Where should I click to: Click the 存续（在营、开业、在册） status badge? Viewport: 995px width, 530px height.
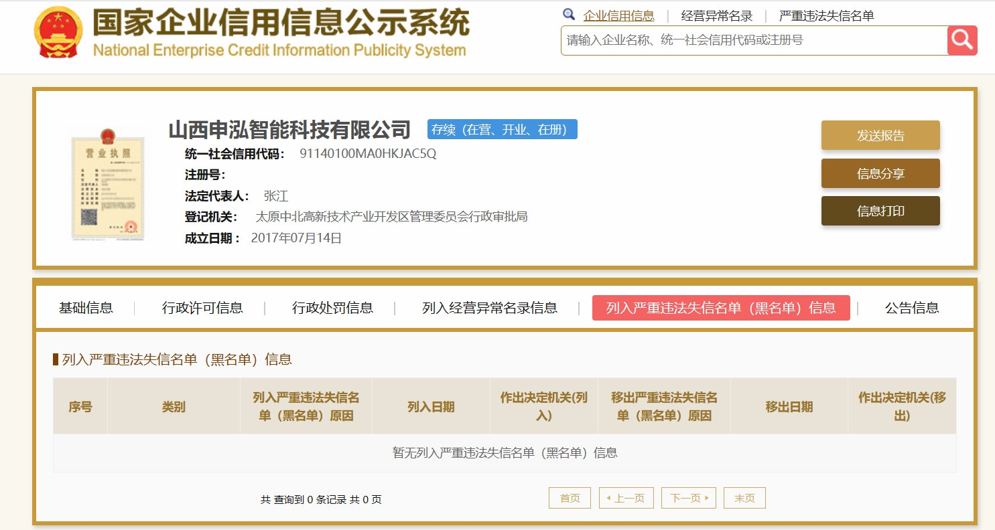click(503, 129)
